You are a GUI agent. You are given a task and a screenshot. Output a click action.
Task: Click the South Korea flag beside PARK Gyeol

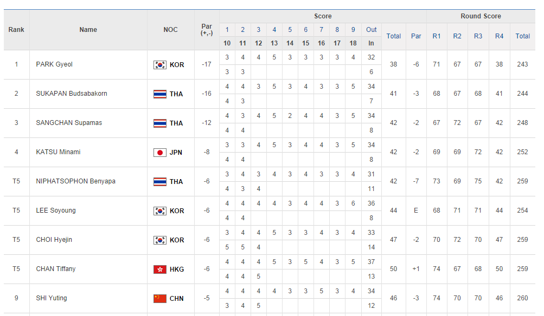[x=159, y=65]
